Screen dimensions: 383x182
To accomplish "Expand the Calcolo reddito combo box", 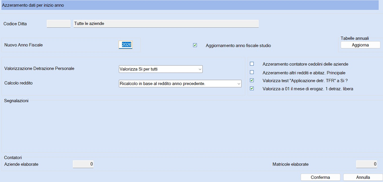I will click(180, 84).
